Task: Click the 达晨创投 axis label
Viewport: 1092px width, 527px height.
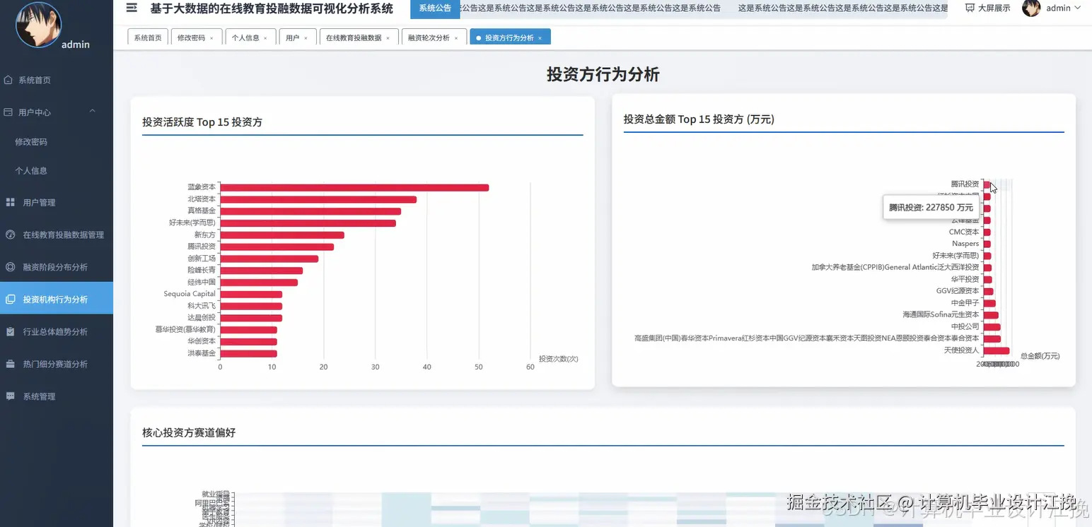Action: (202, 317)
